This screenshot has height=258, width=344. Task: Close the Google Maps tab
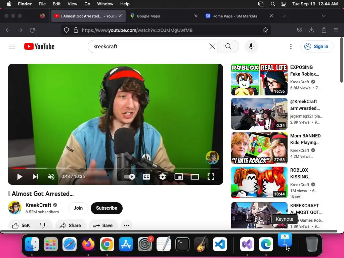(196, 16)
